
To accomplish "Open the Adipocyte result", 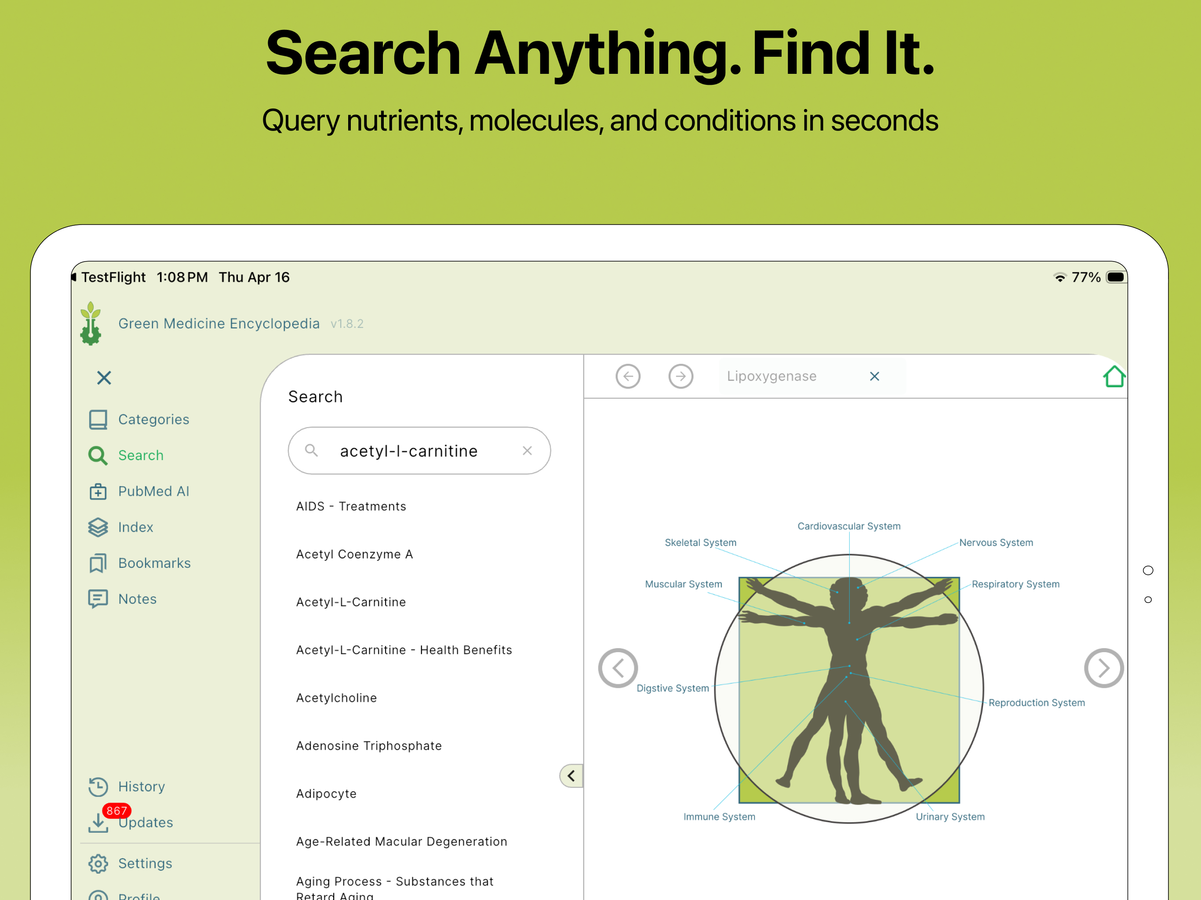I will click(326, 794).
